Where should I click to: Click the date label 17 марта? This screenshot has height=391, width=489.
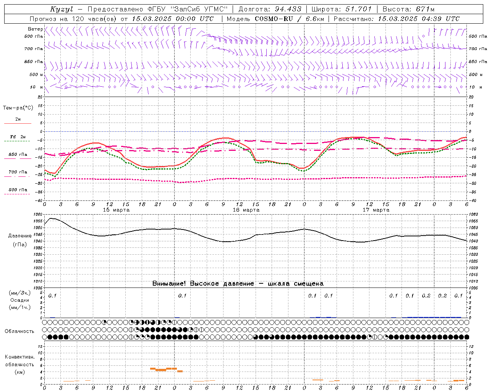[x=376, y=210]
